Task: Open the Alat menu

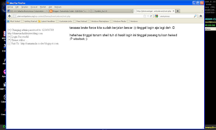Action: pyautogui.click(x=50, y=7)
